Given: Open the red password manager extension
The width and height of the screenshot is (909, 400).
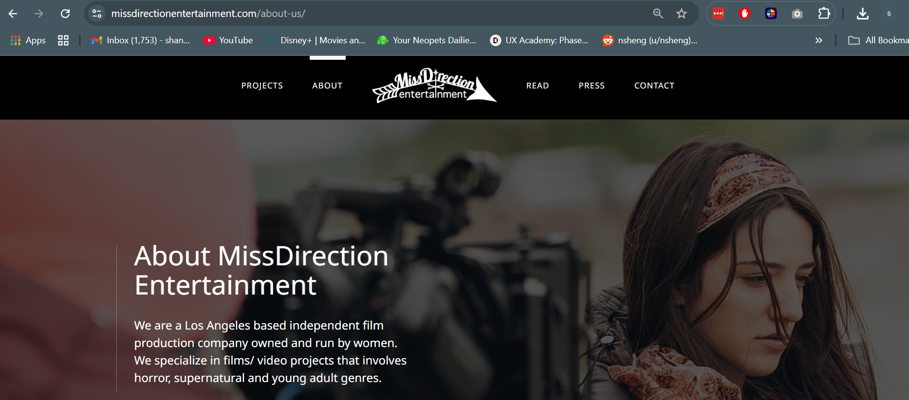Looking at the screenshot, I should point(719,14).
